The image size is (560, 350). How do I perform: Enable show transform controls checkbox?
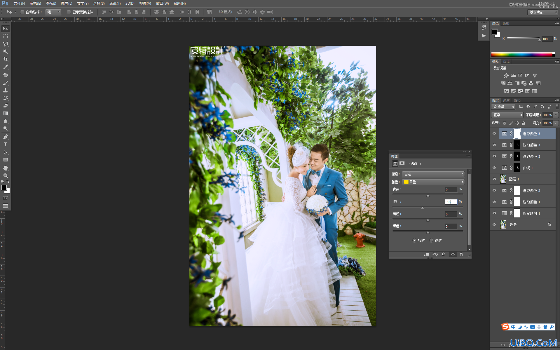click(x=69, y=12)
